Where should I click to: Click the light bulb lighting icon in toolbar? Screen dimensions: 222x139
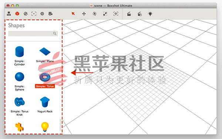[150, 14]
